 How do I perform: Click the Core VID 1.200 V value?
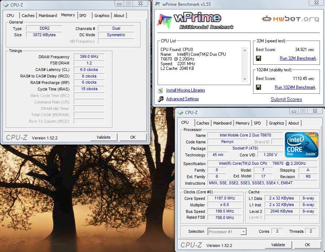(270, 155)
